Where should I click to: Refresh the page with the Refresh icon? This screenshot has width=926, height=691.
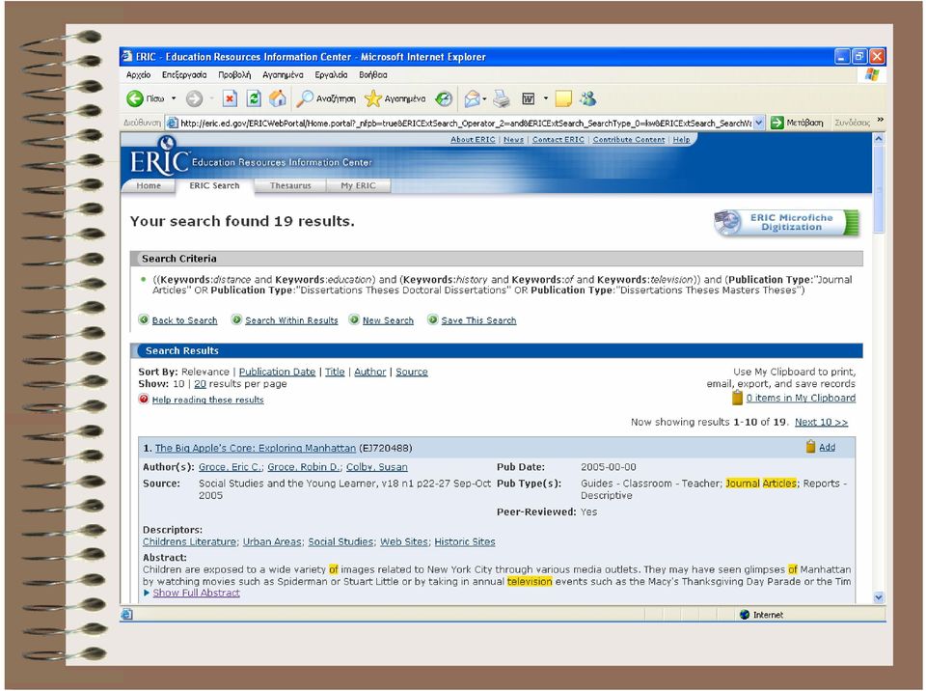254,98
